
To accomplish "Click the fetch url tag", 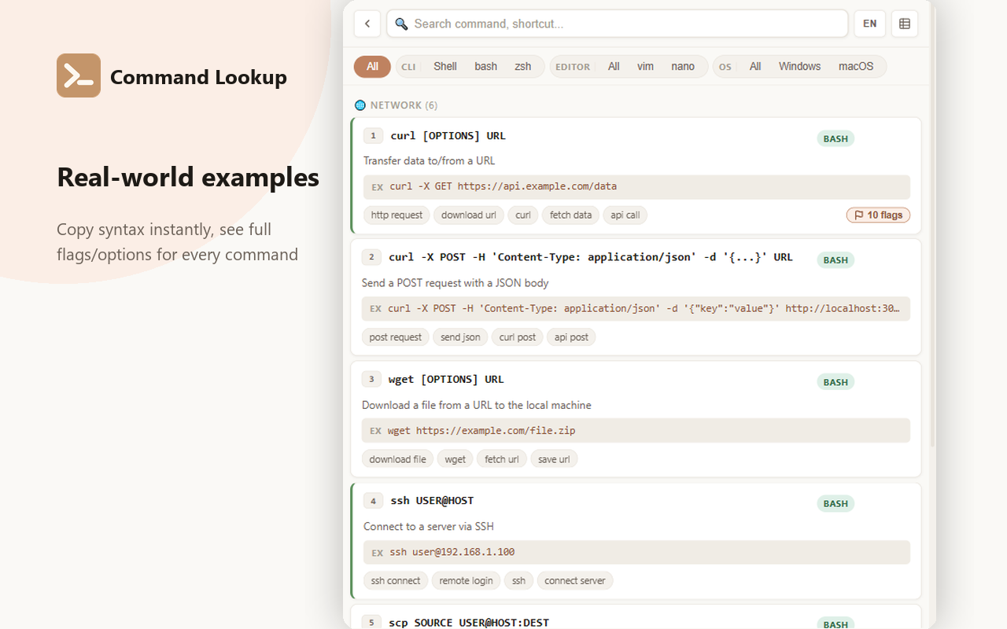I will [502, 459].
